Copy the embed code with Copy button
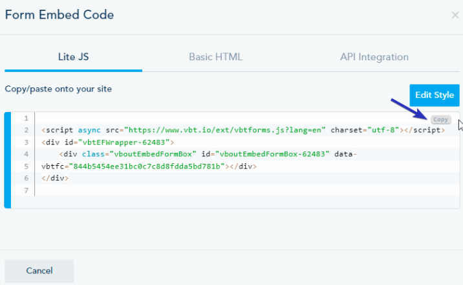 pyautogui.click(x=440, y=119)
